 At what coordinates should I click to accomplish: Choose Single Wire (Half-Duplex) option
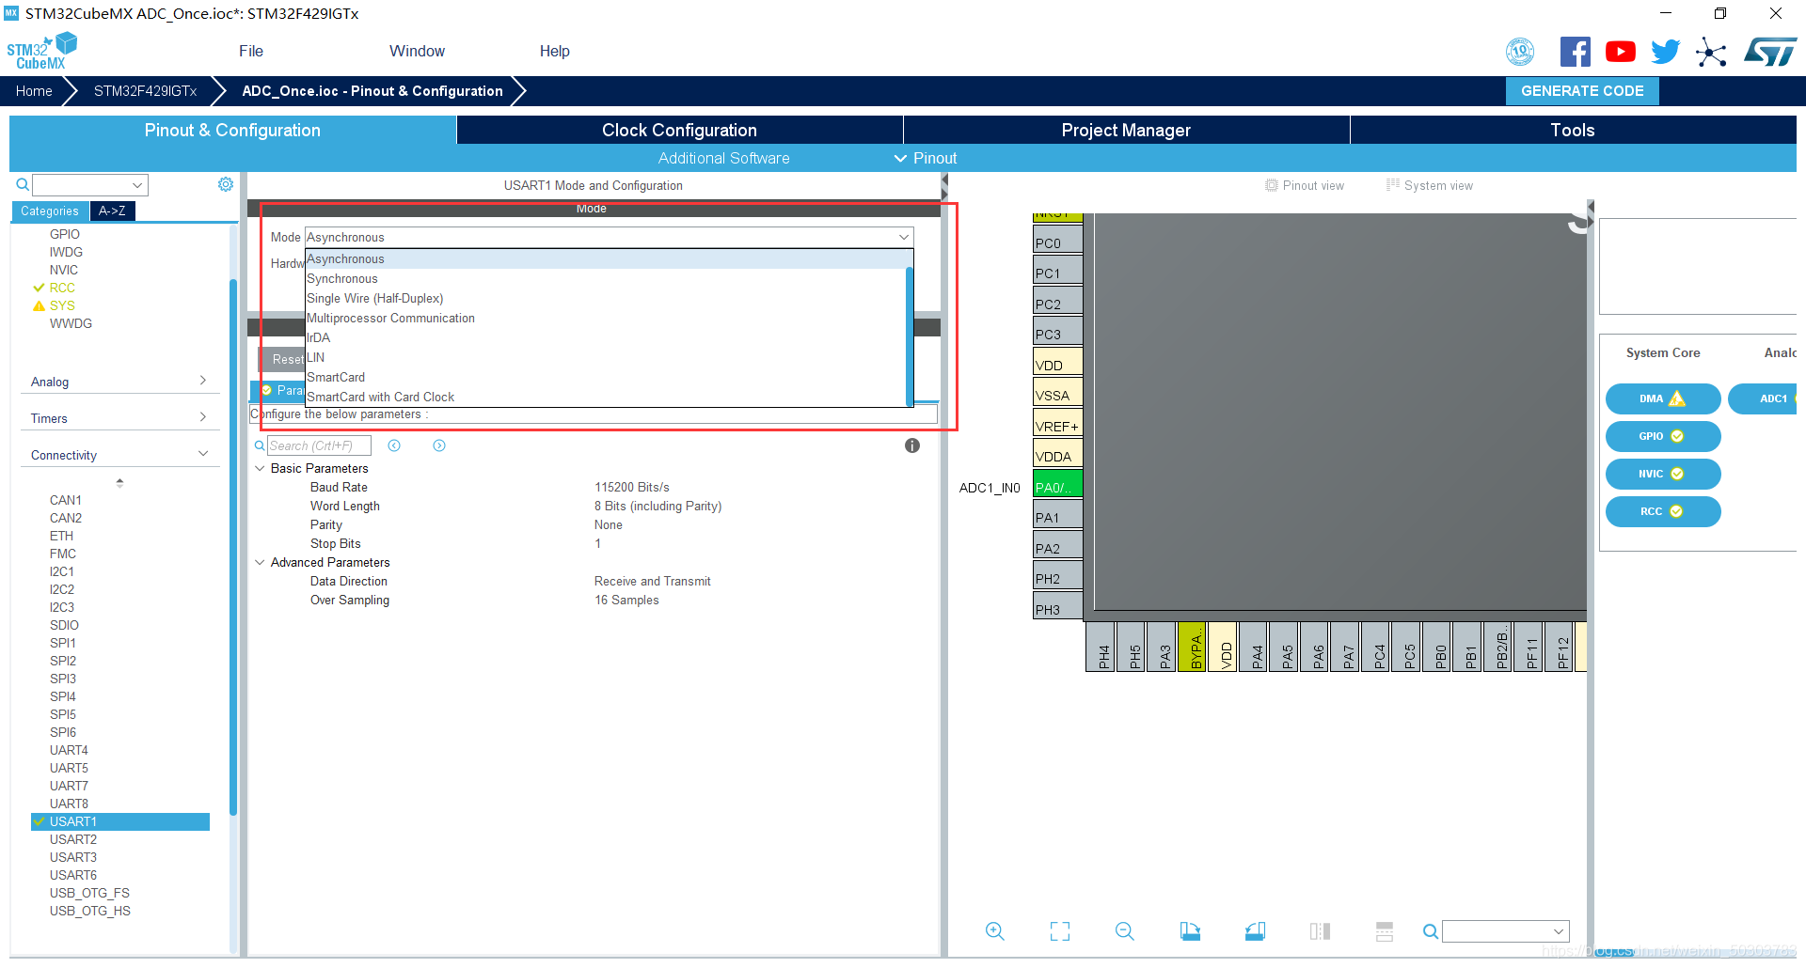606,299
